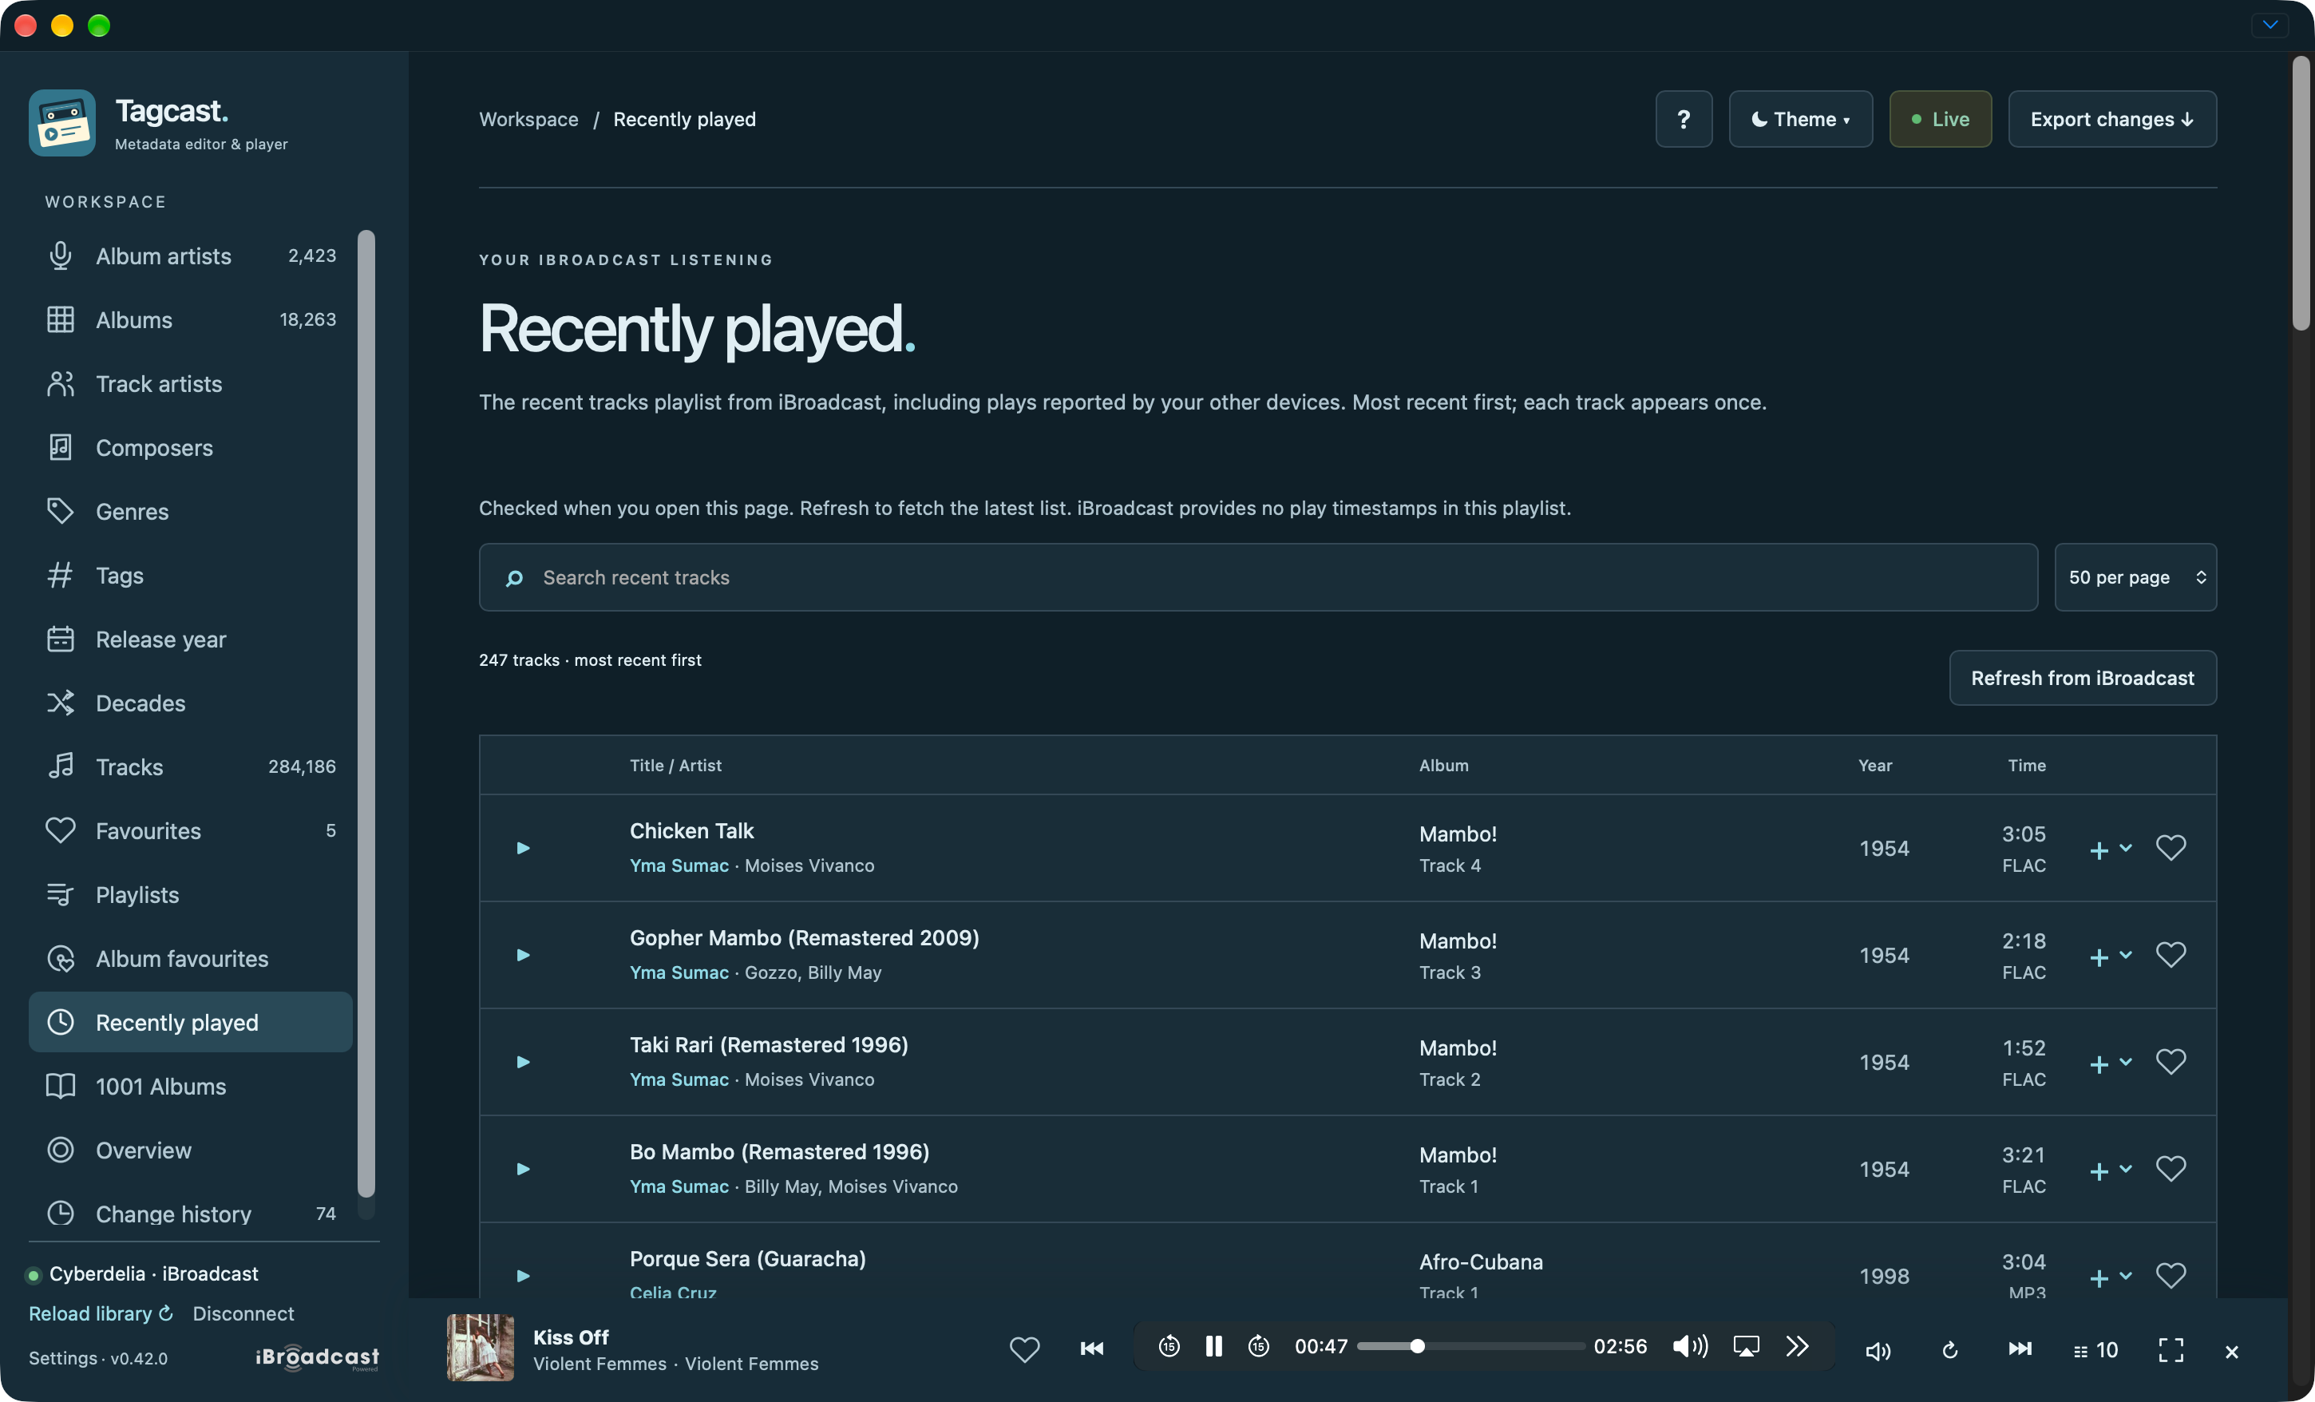Favourite the Chicken Talk track with heart
The width and height of the screenshot is (2315, 1402).
tap(2171, 849)
